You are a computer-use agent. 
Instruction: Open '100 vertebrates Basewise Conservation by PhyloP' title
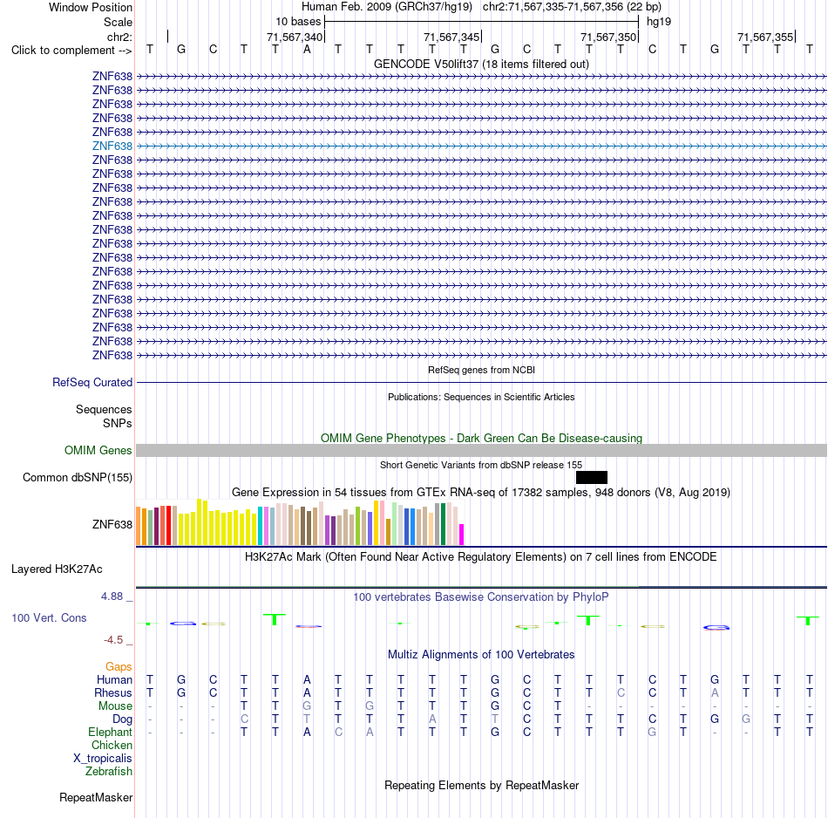[481, 597]
